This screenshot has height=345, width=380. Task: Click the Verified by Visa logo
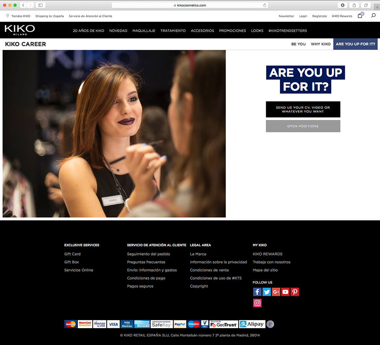click(100, 324)
